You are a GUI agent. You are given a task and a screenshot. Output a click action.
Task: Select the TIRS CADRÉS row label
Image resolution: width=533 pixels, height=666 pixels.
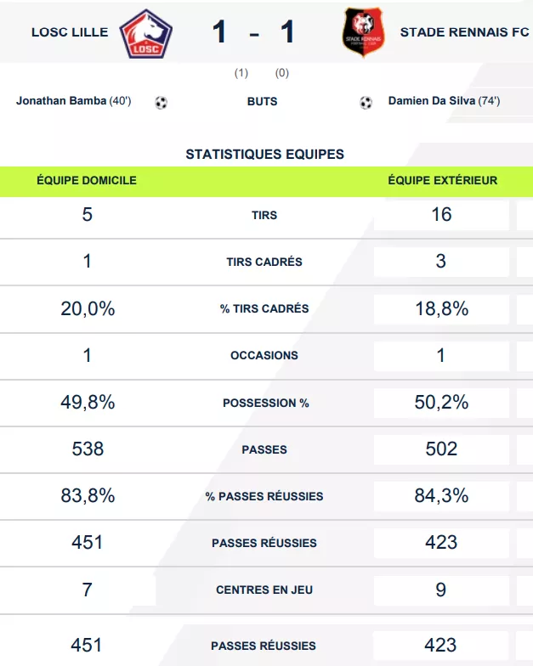(x=264, y=262)
